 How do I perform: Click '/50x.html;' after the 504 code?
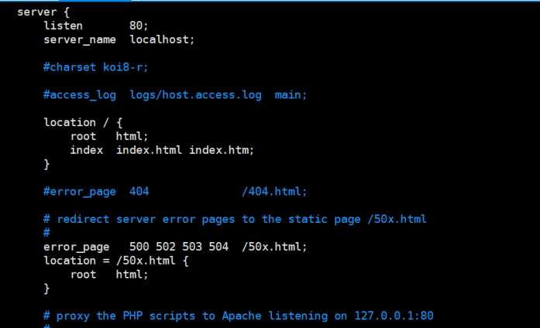(274, 247)
